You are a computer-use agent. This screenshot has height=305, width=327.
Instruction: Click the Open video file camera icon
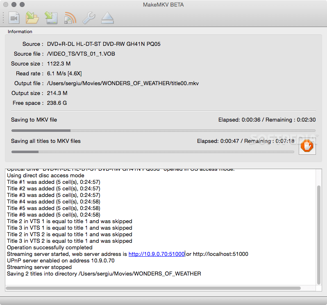click(x=14, y=18)
